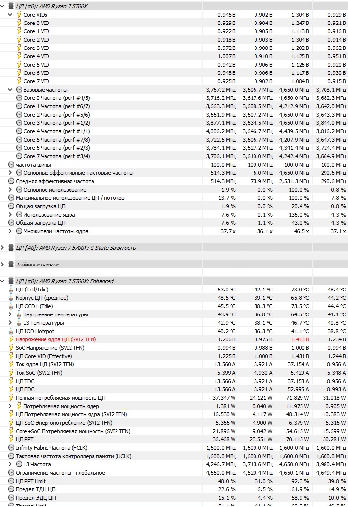Click the clock icon for Infinity Fabric Частота

[12, 448]
